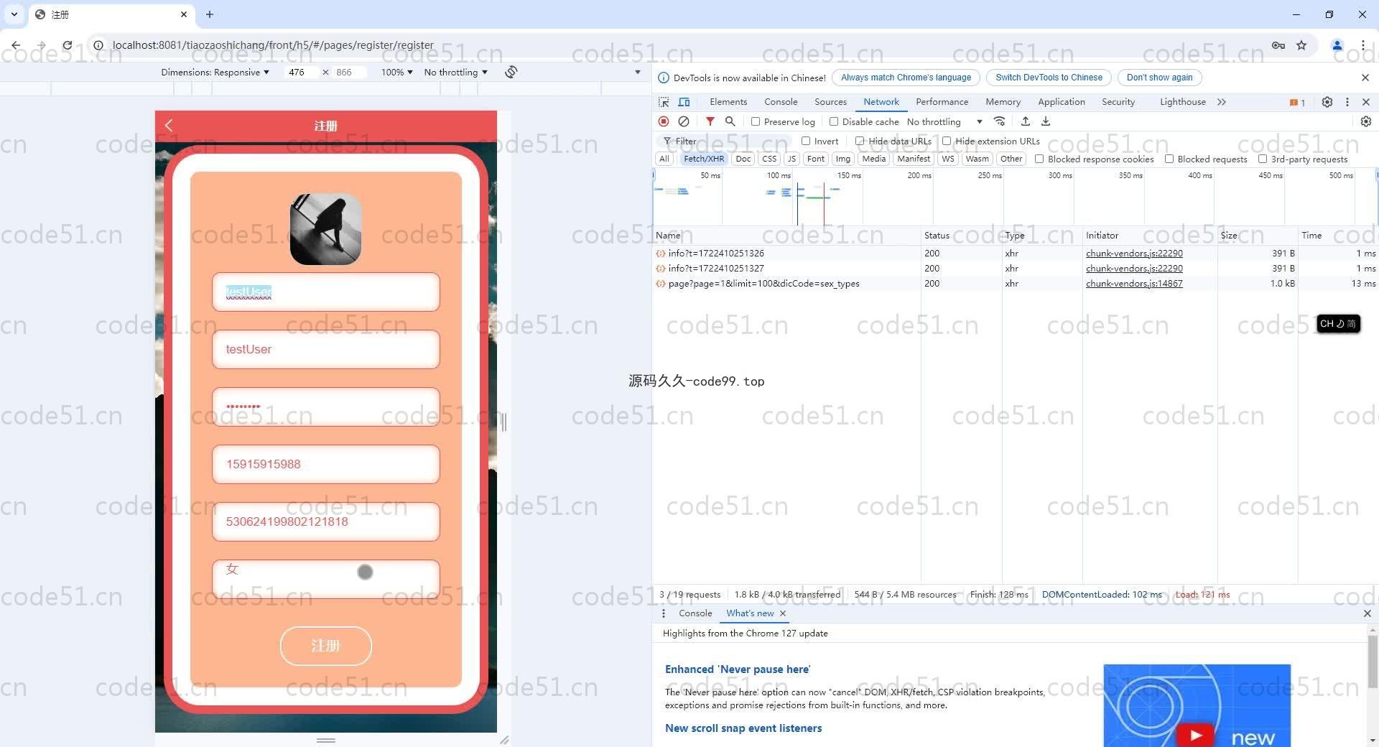
Task: Open DevTools settings gear
Action: pyautogui.click(x=1327, y=102)
